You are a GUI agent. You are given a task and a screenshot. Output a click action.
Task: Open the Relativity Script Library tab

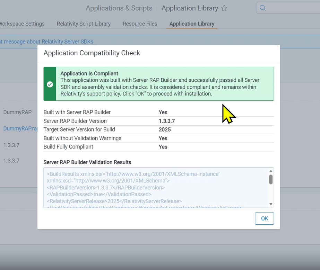click(84, 24)
